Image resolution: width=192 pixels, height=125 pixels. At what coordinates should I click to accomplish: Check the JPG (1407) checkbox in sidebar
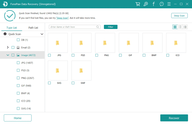pyautogui.click(x=18, y=63)
